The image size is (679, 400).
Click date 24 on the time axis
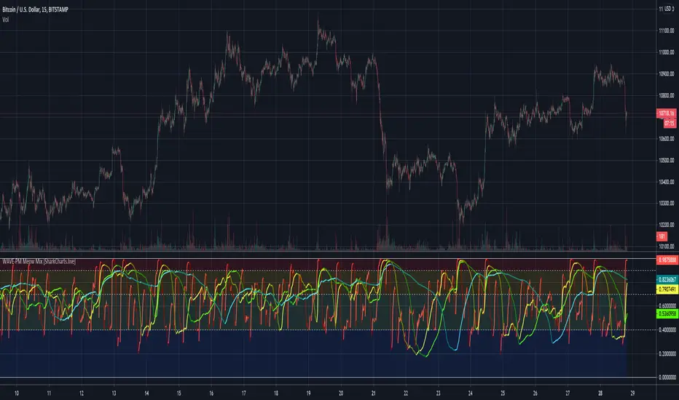tap(471, 393)
